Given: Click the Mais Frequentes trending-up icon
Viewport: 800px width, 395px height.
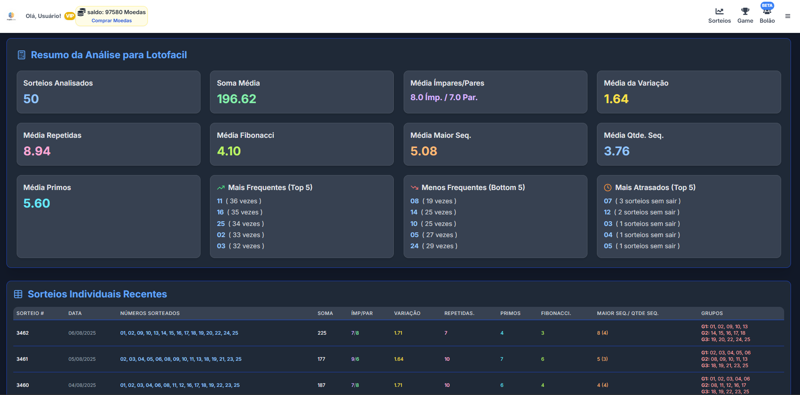Looking at the screenshot, I should point(221,188).
